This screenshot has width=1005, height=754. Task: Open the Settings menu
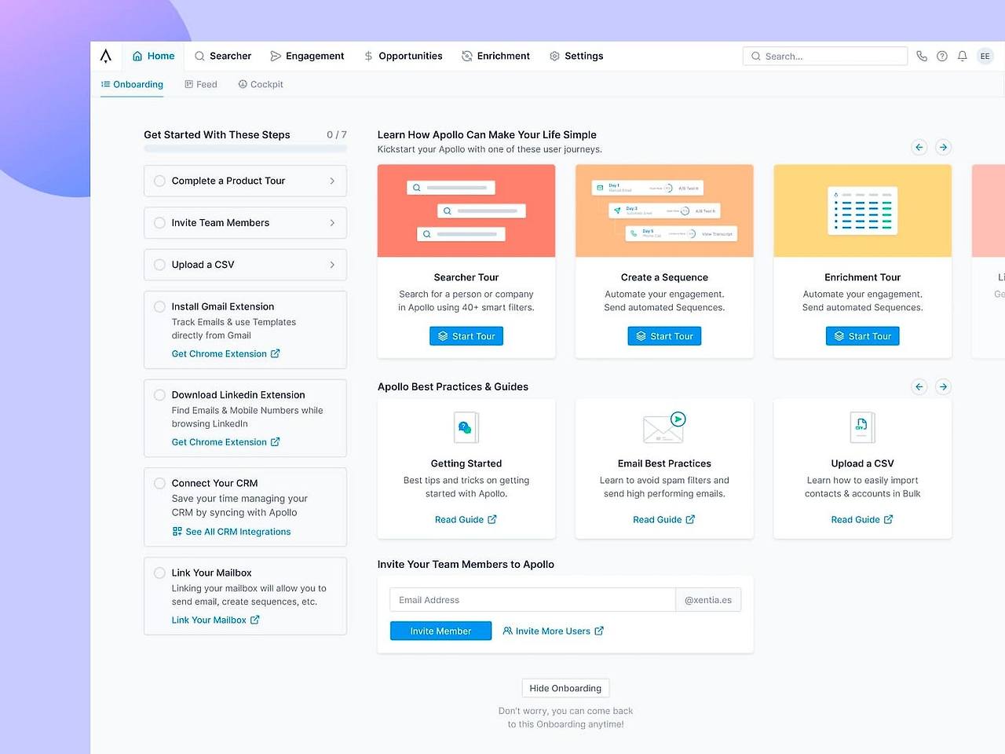coord(576,56)
